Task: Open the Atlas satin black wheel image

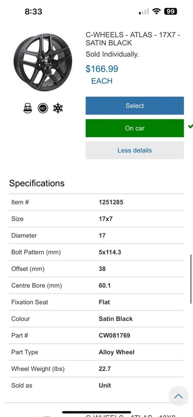Action: 43,62
